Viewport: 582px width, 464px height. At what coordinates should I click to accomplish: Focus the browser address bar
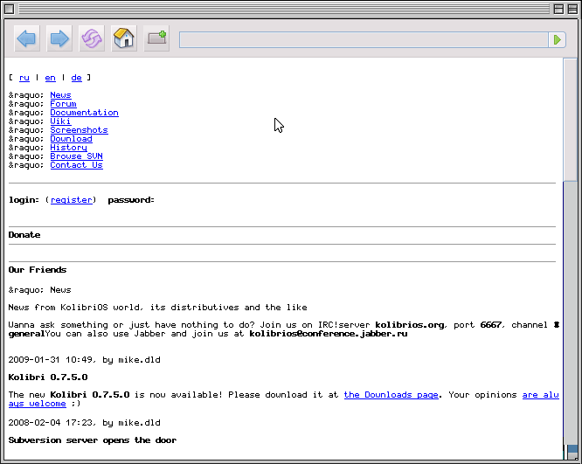point(364,39)
